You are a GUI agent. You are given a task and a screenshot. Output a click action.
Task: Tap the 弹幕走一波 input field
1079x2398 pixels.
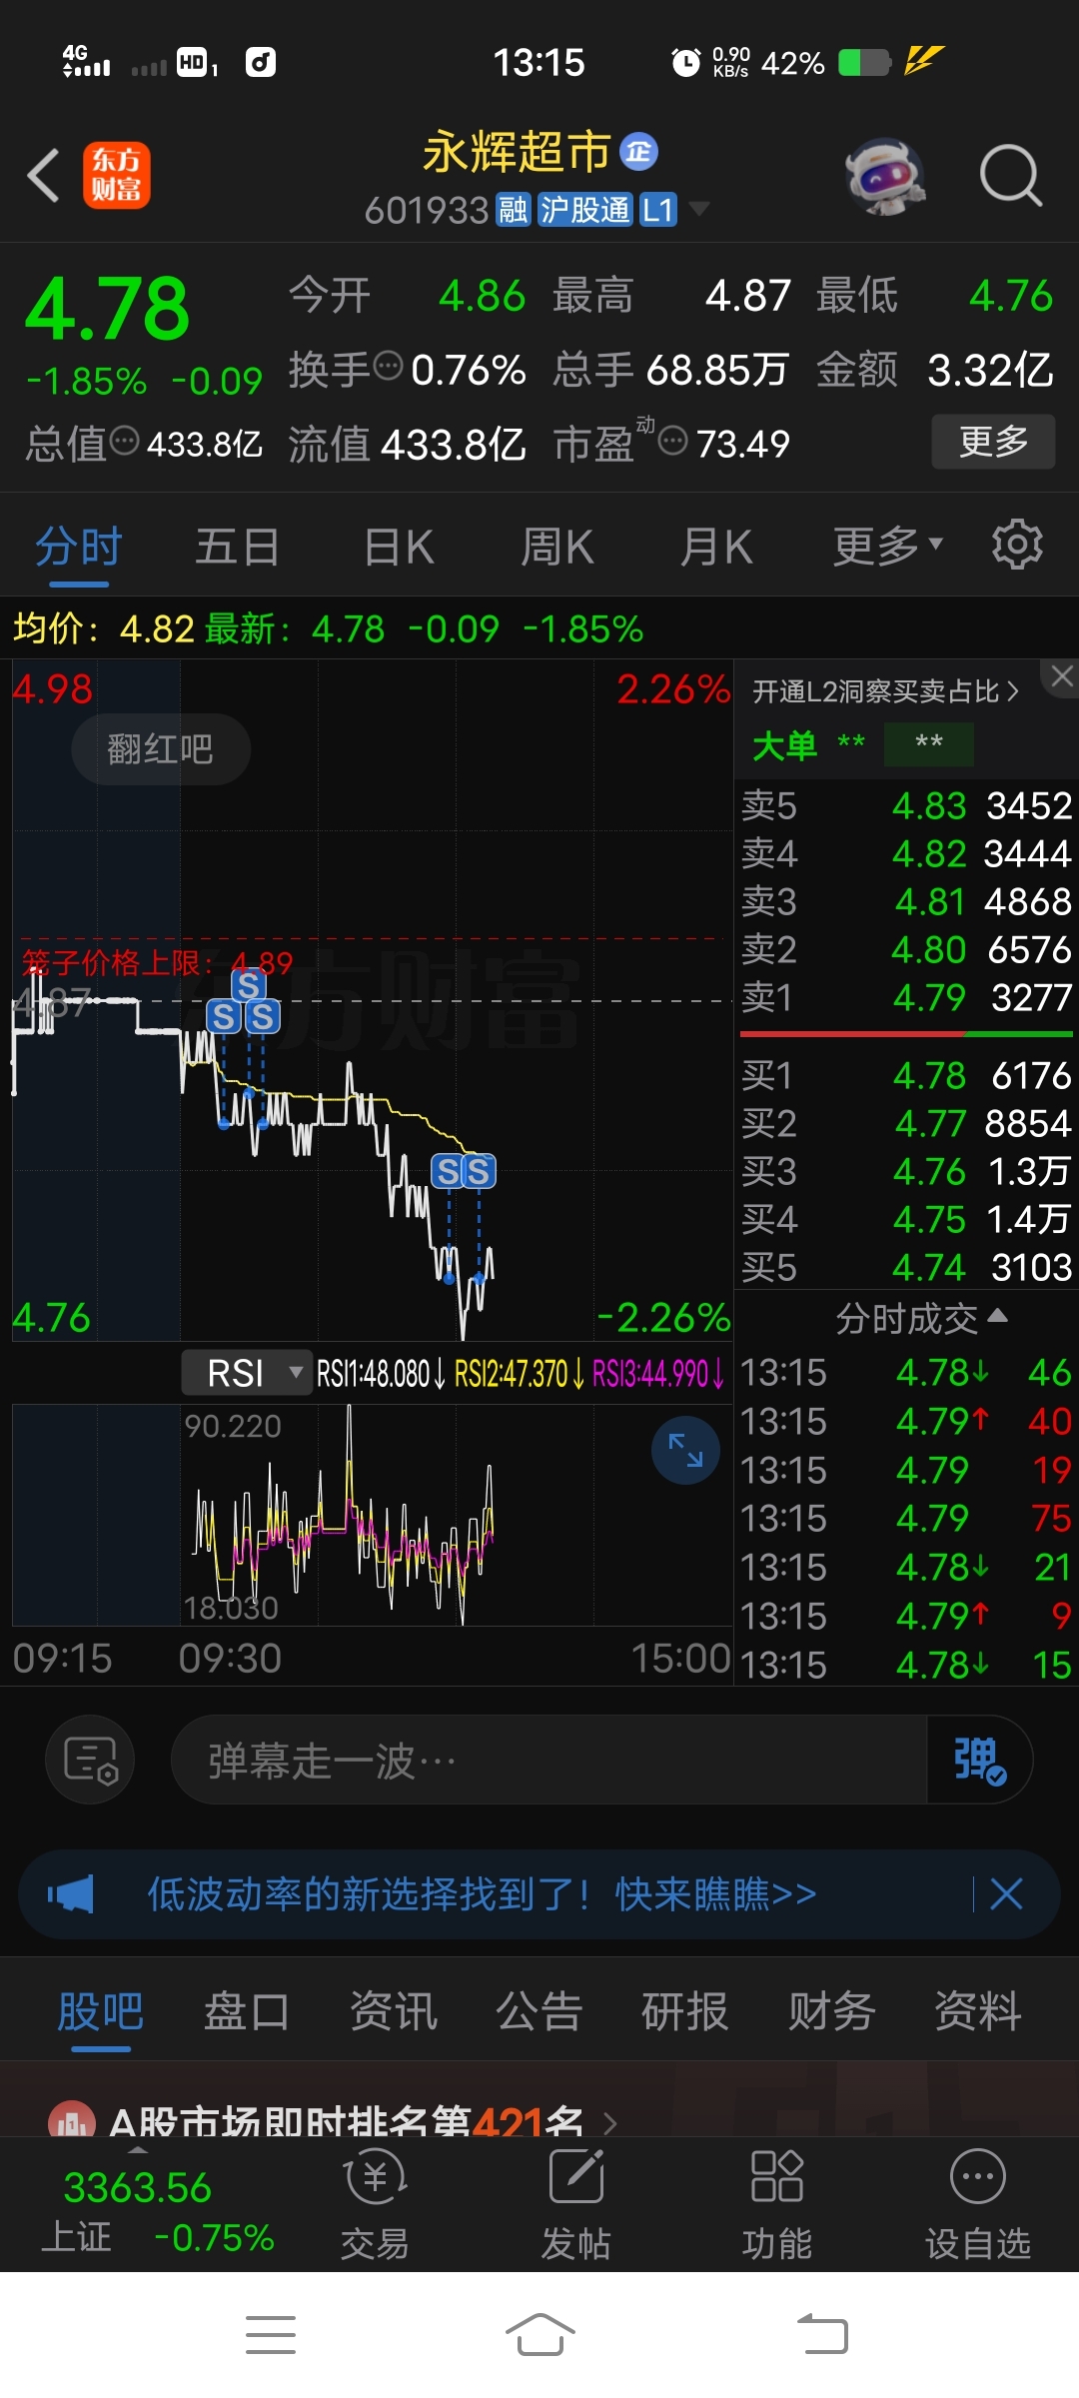[x=549, y=1760]
